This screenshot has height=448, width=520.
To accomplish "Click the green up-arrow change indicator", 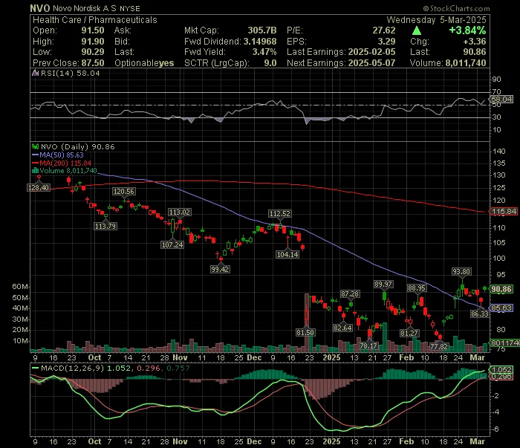I will (417, 31).
